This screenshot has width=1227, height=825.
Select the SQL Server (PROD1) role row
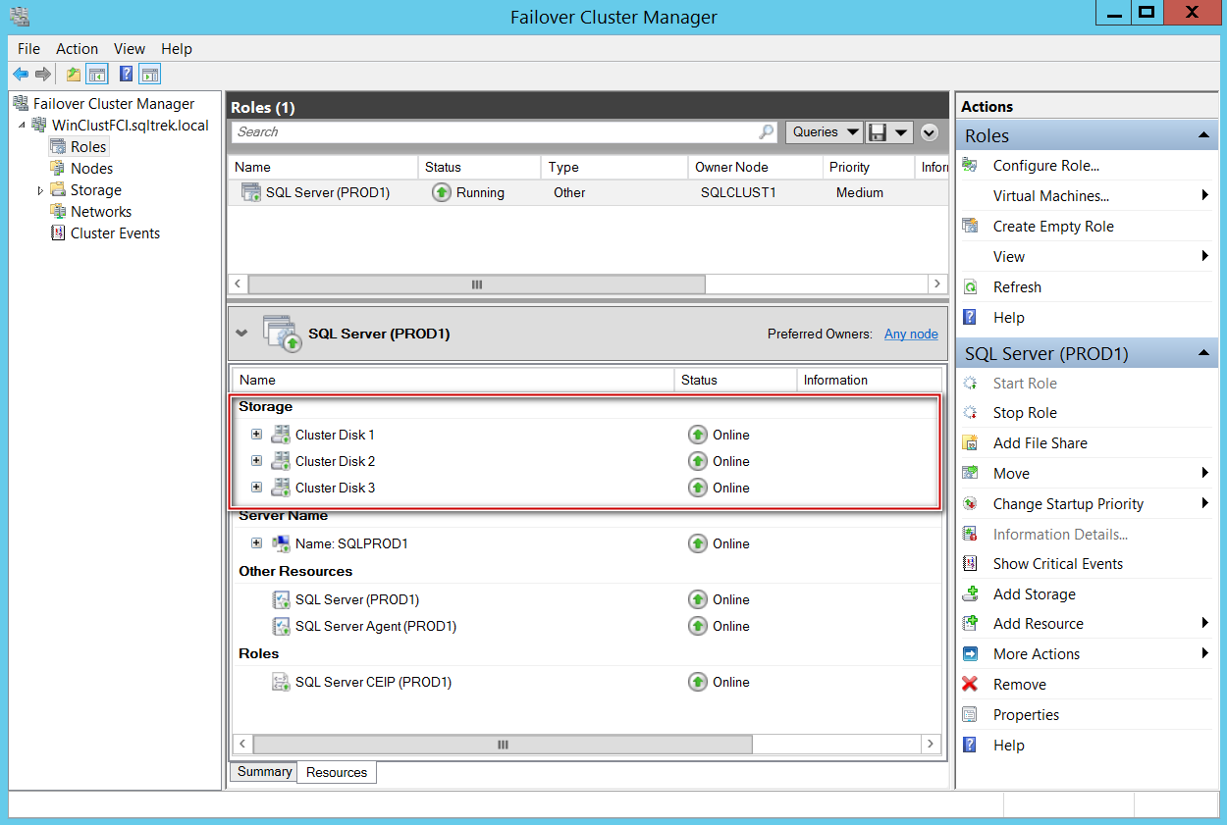(588, 193)
